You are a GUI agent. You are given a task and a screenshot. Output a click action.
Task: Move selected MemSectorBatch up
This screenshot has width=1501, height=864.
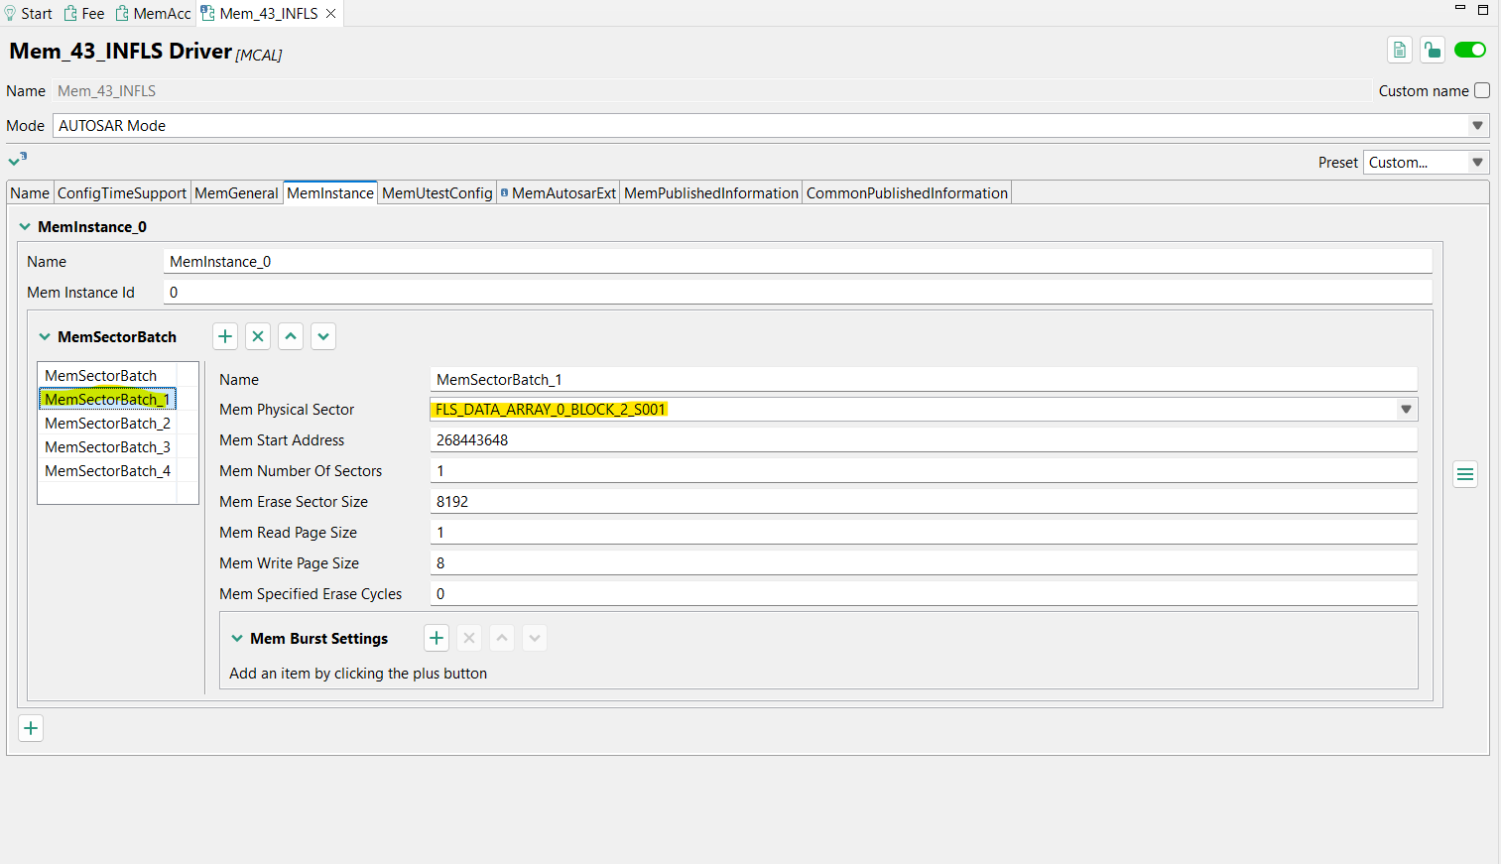[291, 336]
